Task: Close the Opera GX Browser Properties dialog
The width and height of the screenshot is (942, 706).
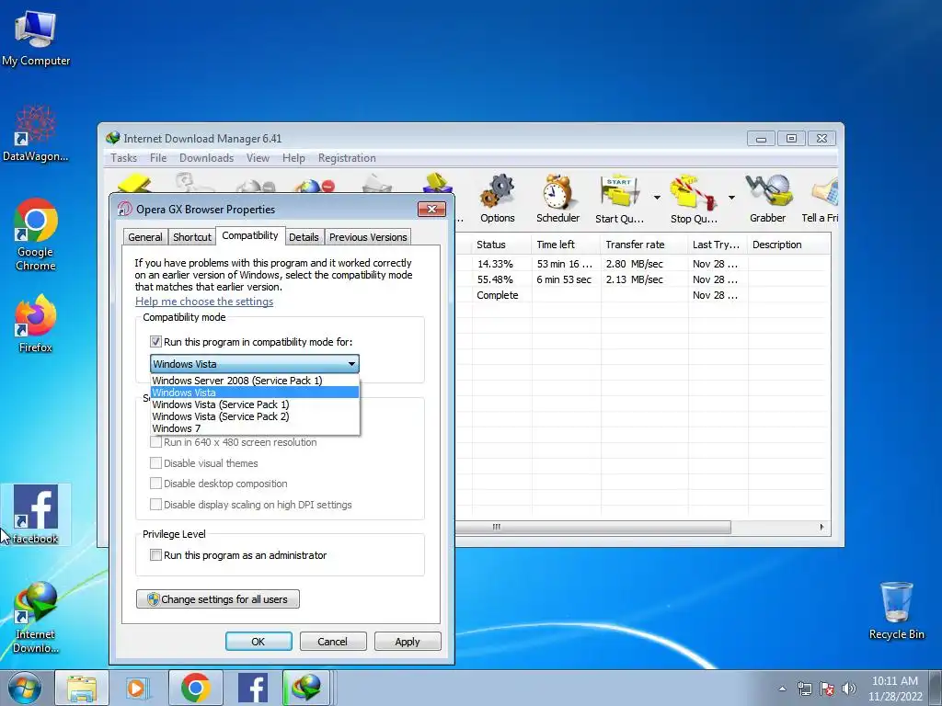Action: (x=431, y=209)
